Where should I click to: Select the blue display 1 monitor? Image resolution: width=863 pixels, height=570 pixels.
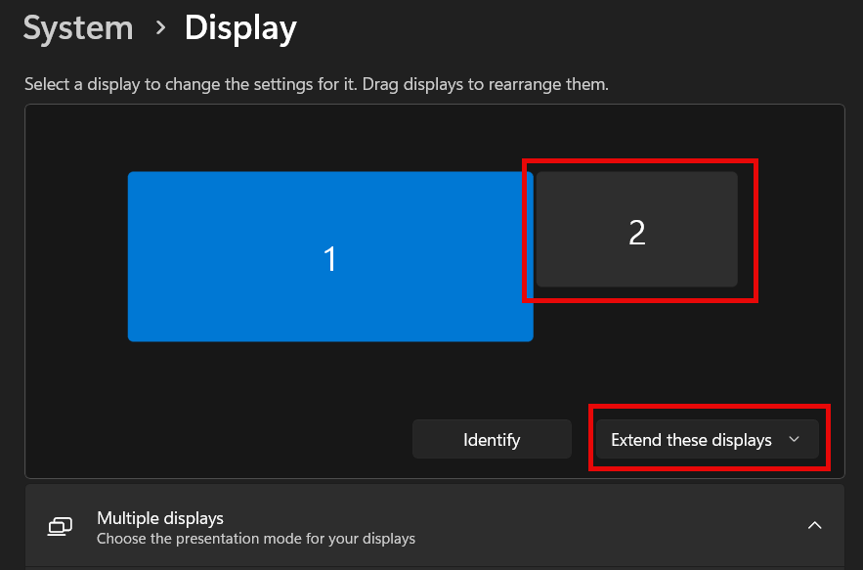(x=330, y=256)
